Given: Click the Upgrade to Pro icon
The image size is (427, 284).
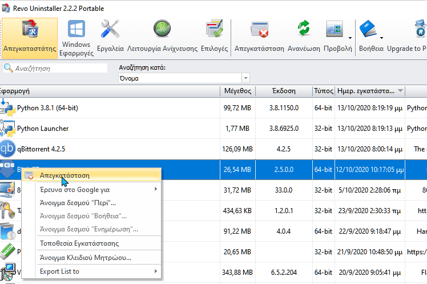Looking at the screenshot, I should point(421,29).
